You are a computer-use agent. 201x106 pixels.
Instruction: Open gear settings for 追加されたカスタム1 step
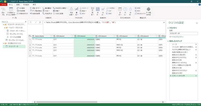(196, 71)
